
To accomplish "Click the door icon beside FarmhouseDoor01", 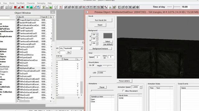I will click(x=18, y=39).
